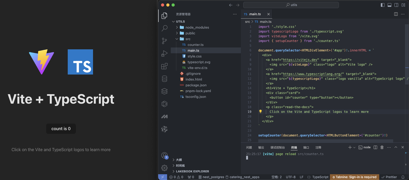Expand the LAKEBOOK EXPLORER section
This screenshot has height=180, width=409.
(173, 171)
